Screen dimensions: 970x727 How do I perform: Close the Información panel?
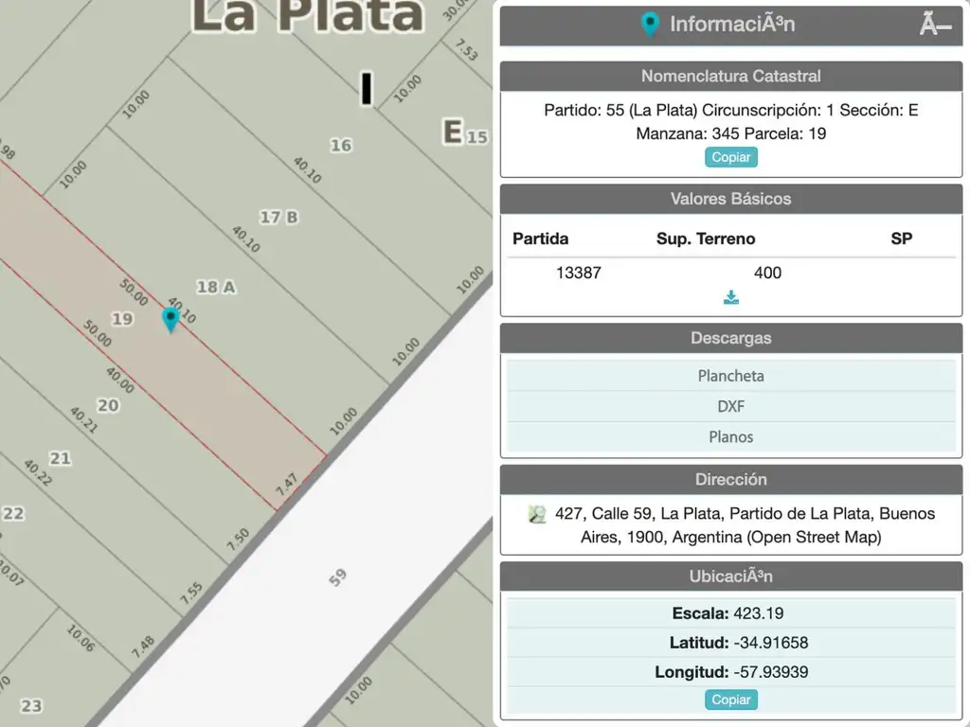(935, 26)
